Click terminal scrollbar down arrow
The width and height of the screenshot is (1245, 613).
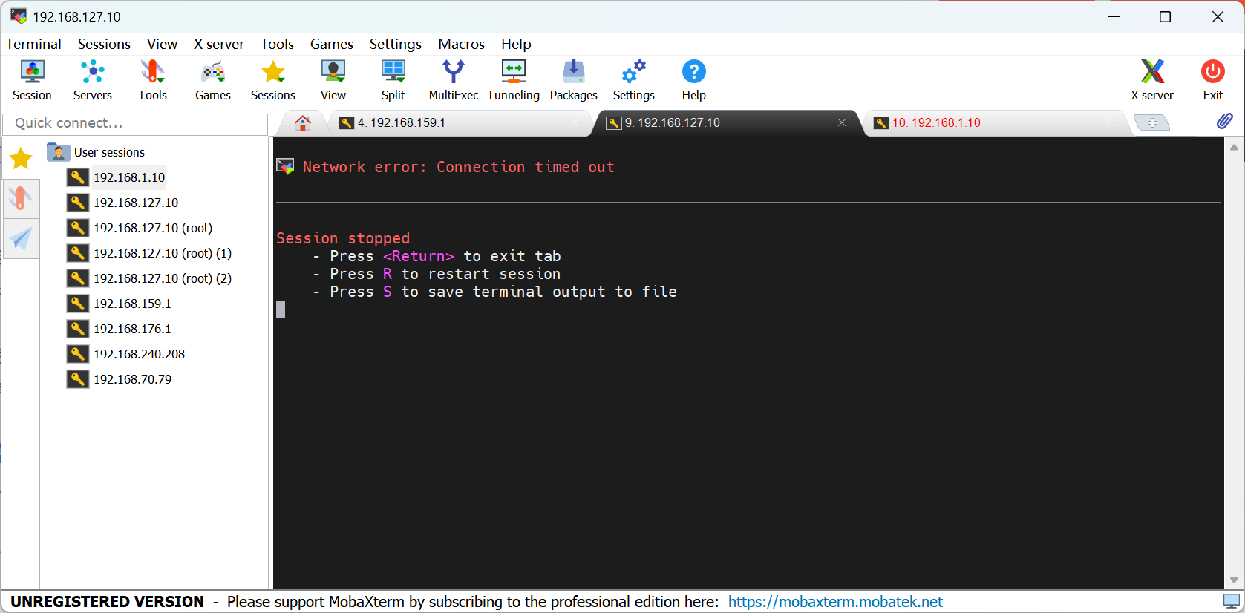[1234, 580]
